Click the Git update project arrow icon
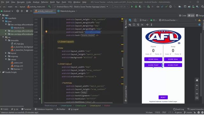204x115 pixels. [162, 6]
